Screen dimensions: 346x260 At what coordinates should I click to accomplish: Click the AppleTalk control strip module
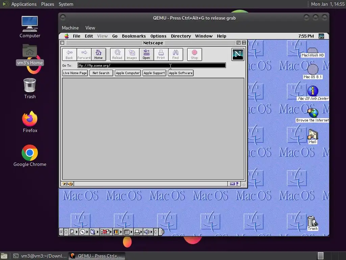tap(73, 232)
